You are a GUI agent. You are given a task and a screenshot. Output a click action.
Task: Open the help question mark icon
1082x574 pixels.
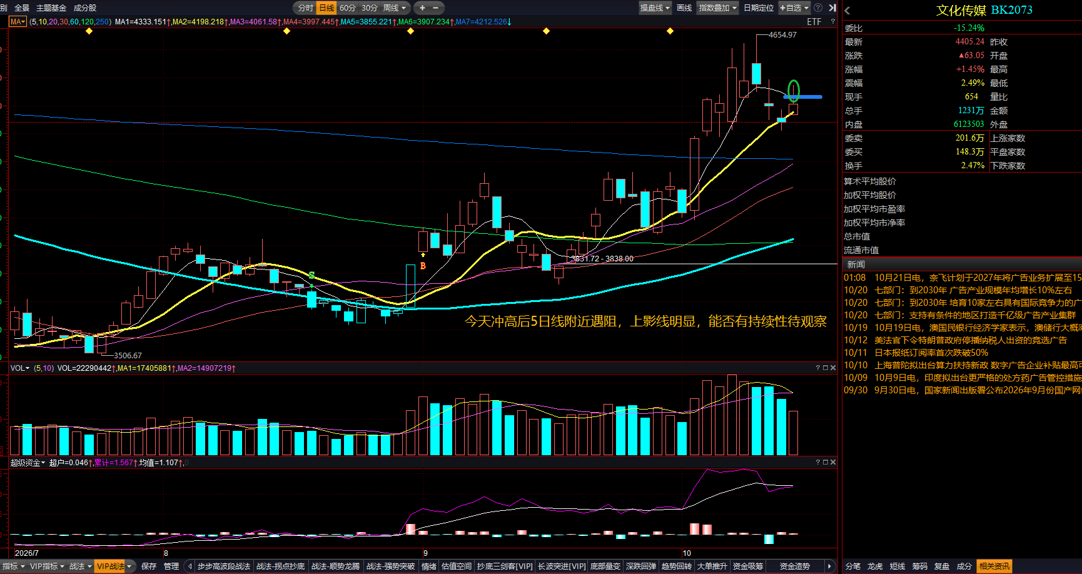pos(818,8)
